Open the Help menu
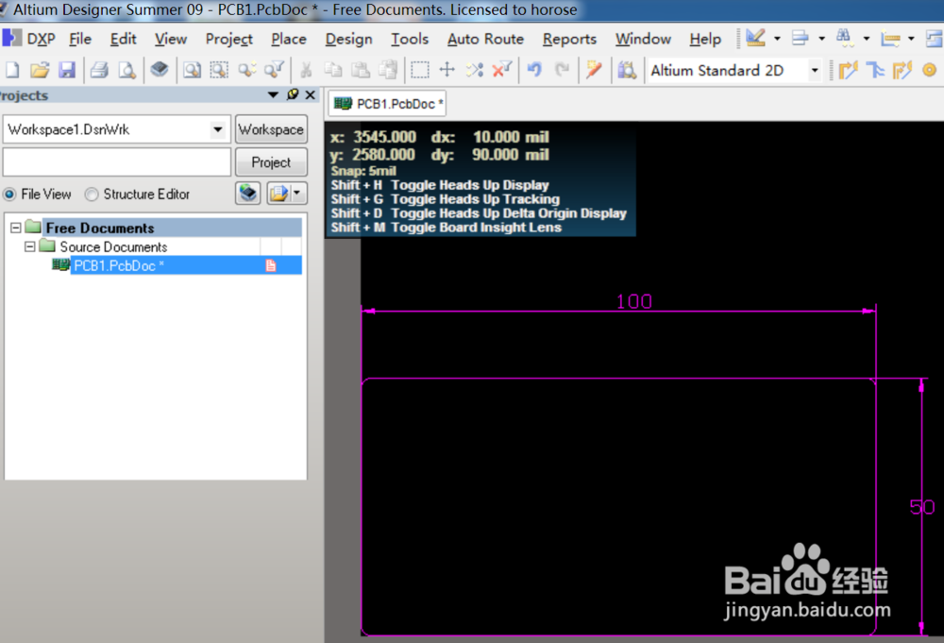The image size is (944, 643). tap(705, 39)
